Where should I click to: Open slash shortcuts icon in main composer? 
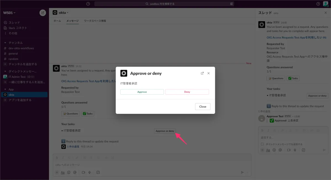click(98, 172)
